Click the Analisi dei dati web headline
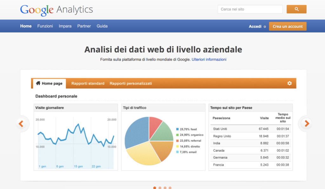This screenshot has width=325, height=189. tap(163, 49)
